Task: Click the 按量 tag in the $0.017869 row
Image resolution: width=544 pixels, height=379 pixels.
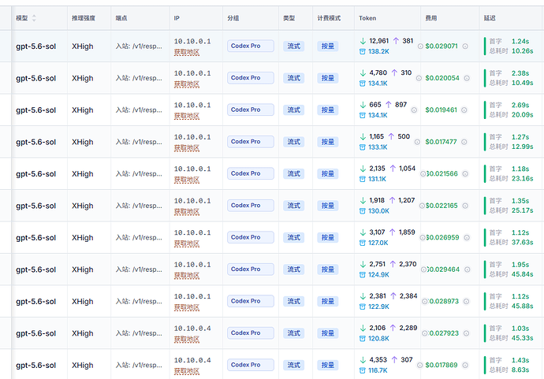Action: click(327, 365)
